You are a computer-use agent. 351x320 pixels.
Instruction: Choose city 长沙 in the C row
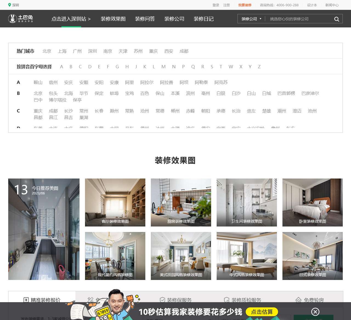pos(69,111)
